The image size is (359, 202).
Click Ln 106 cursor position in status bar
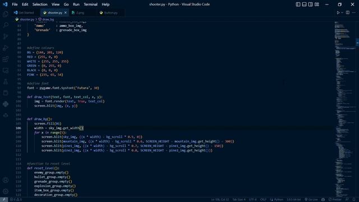[x=220, y=200]
